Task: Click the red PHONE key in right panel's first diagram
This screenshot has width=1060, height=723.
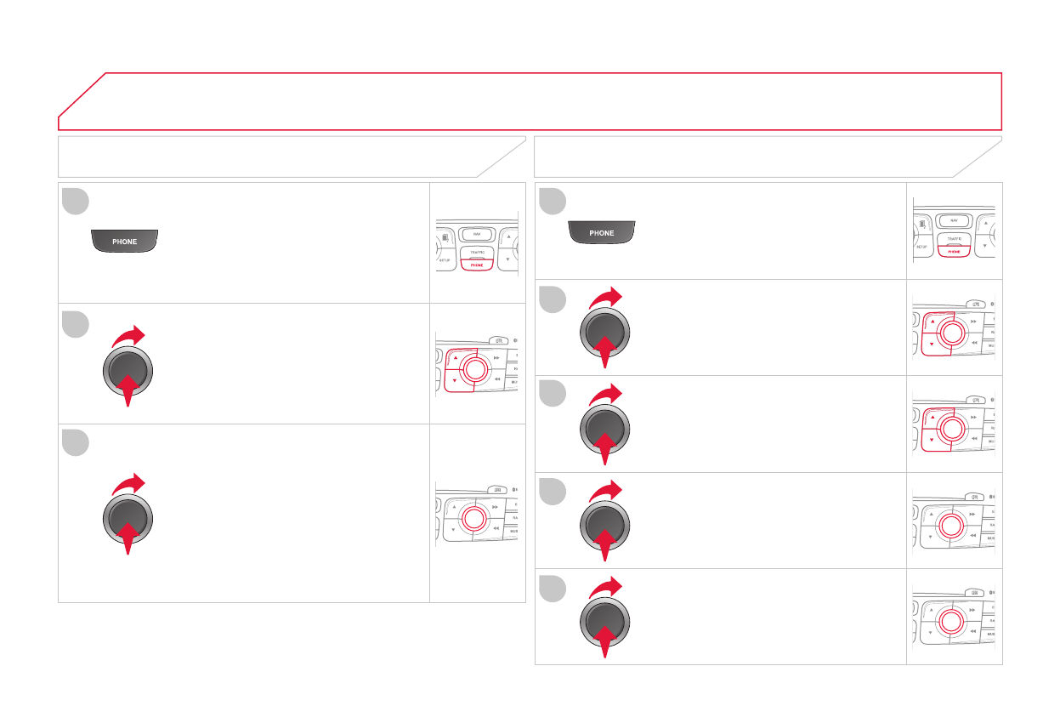Action: (954, 252)
